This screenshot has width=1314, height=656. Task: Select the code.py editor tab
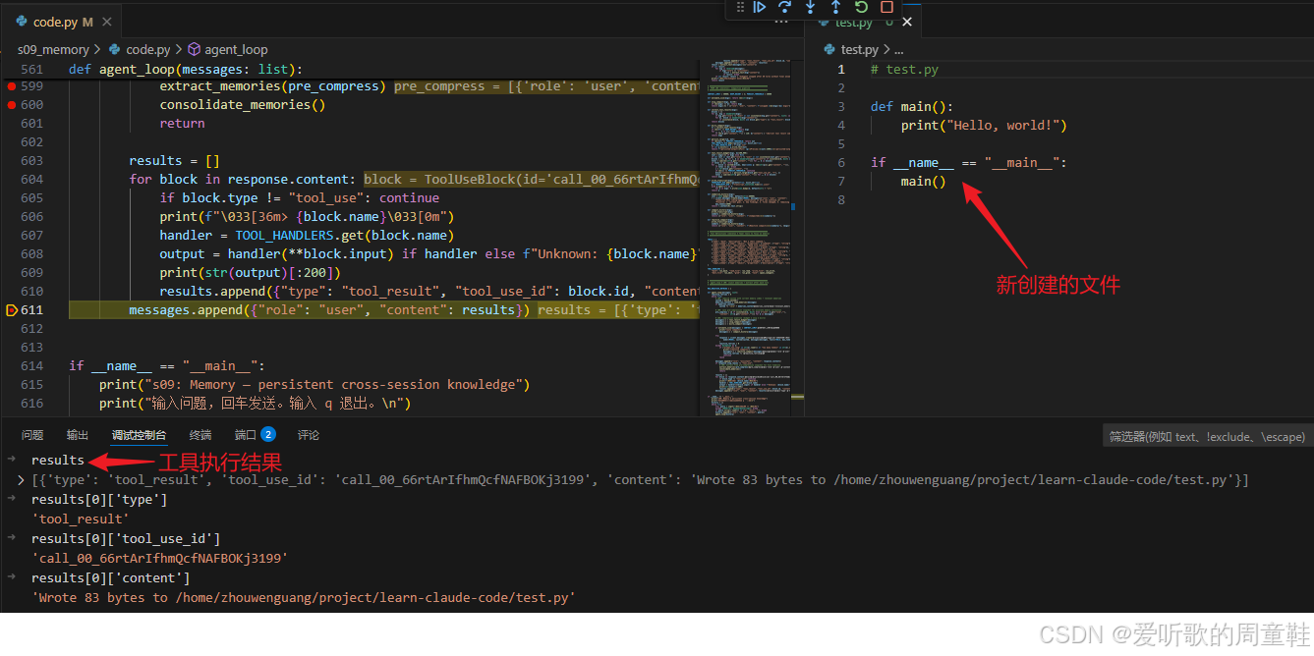click(63, 22)
